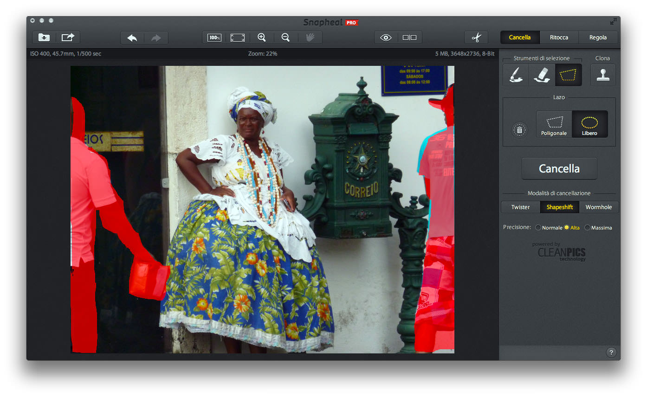647x397 pixels.
Task: Toggle the eye preview of original
Action: pos(386,38)
